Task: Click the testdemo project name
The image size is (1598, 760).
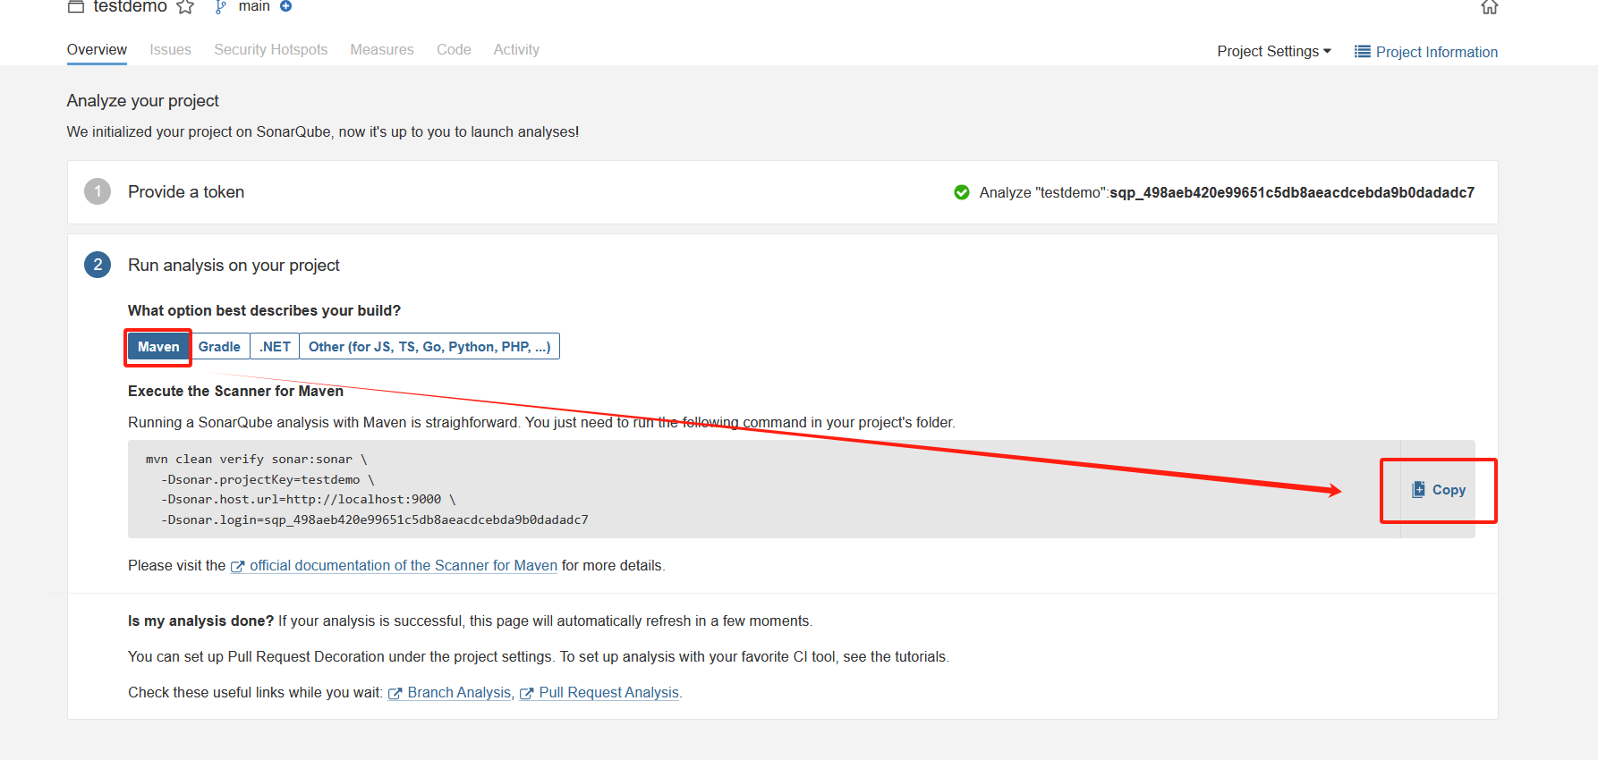Action: [x=130, y=7]
